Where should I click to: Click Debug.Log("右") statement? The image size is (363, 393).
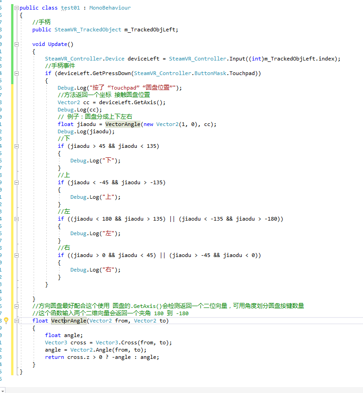95,270
